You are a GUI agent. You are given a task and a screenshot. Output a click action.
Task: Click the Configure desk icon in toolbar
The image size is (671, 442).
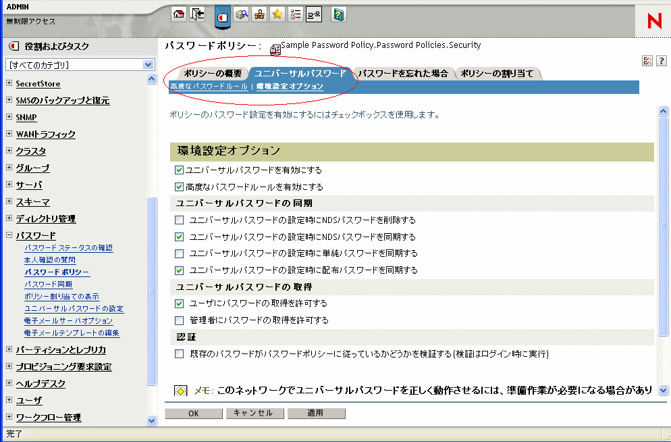pos(259,14)
